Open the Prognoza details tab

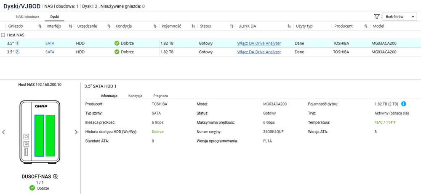coord(160,96)
